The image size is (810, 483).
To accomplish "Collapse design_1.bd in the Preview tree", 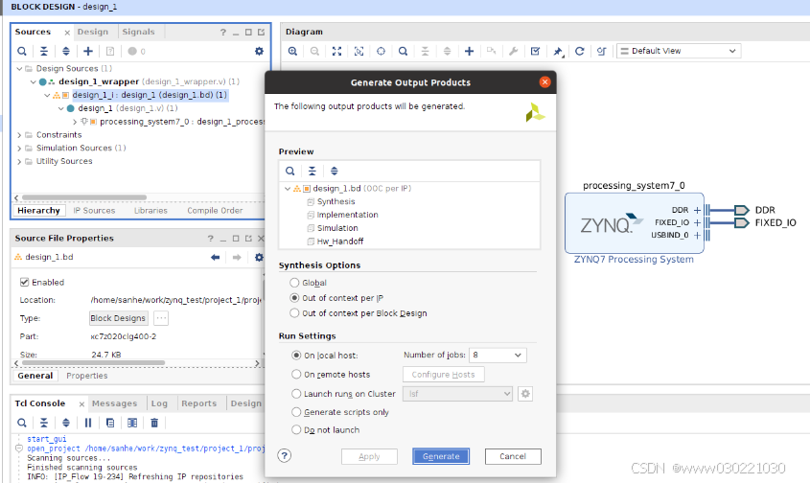I will tap(288, 189).
